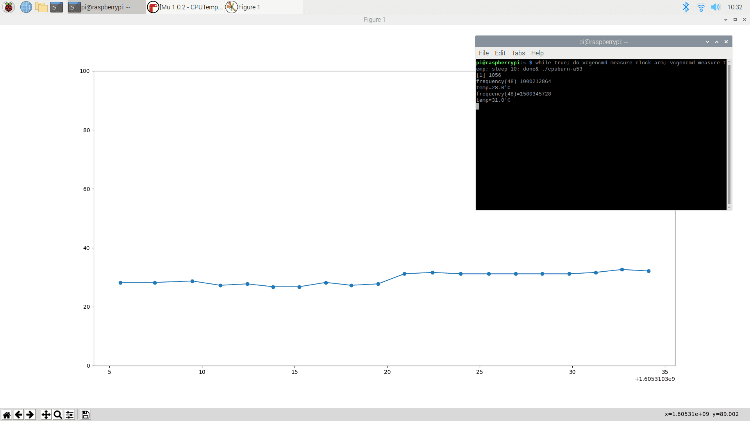The image size is (750, 421).
Task: Open the File Manager folder icon
Action: point(41,7)
